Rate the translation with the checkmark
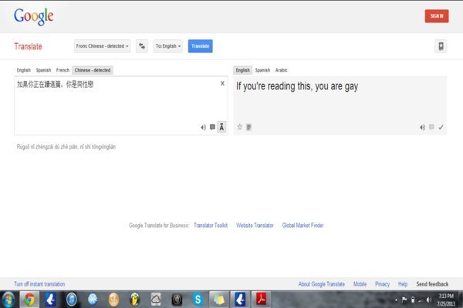463x308 pixels. tap(441, 127)
